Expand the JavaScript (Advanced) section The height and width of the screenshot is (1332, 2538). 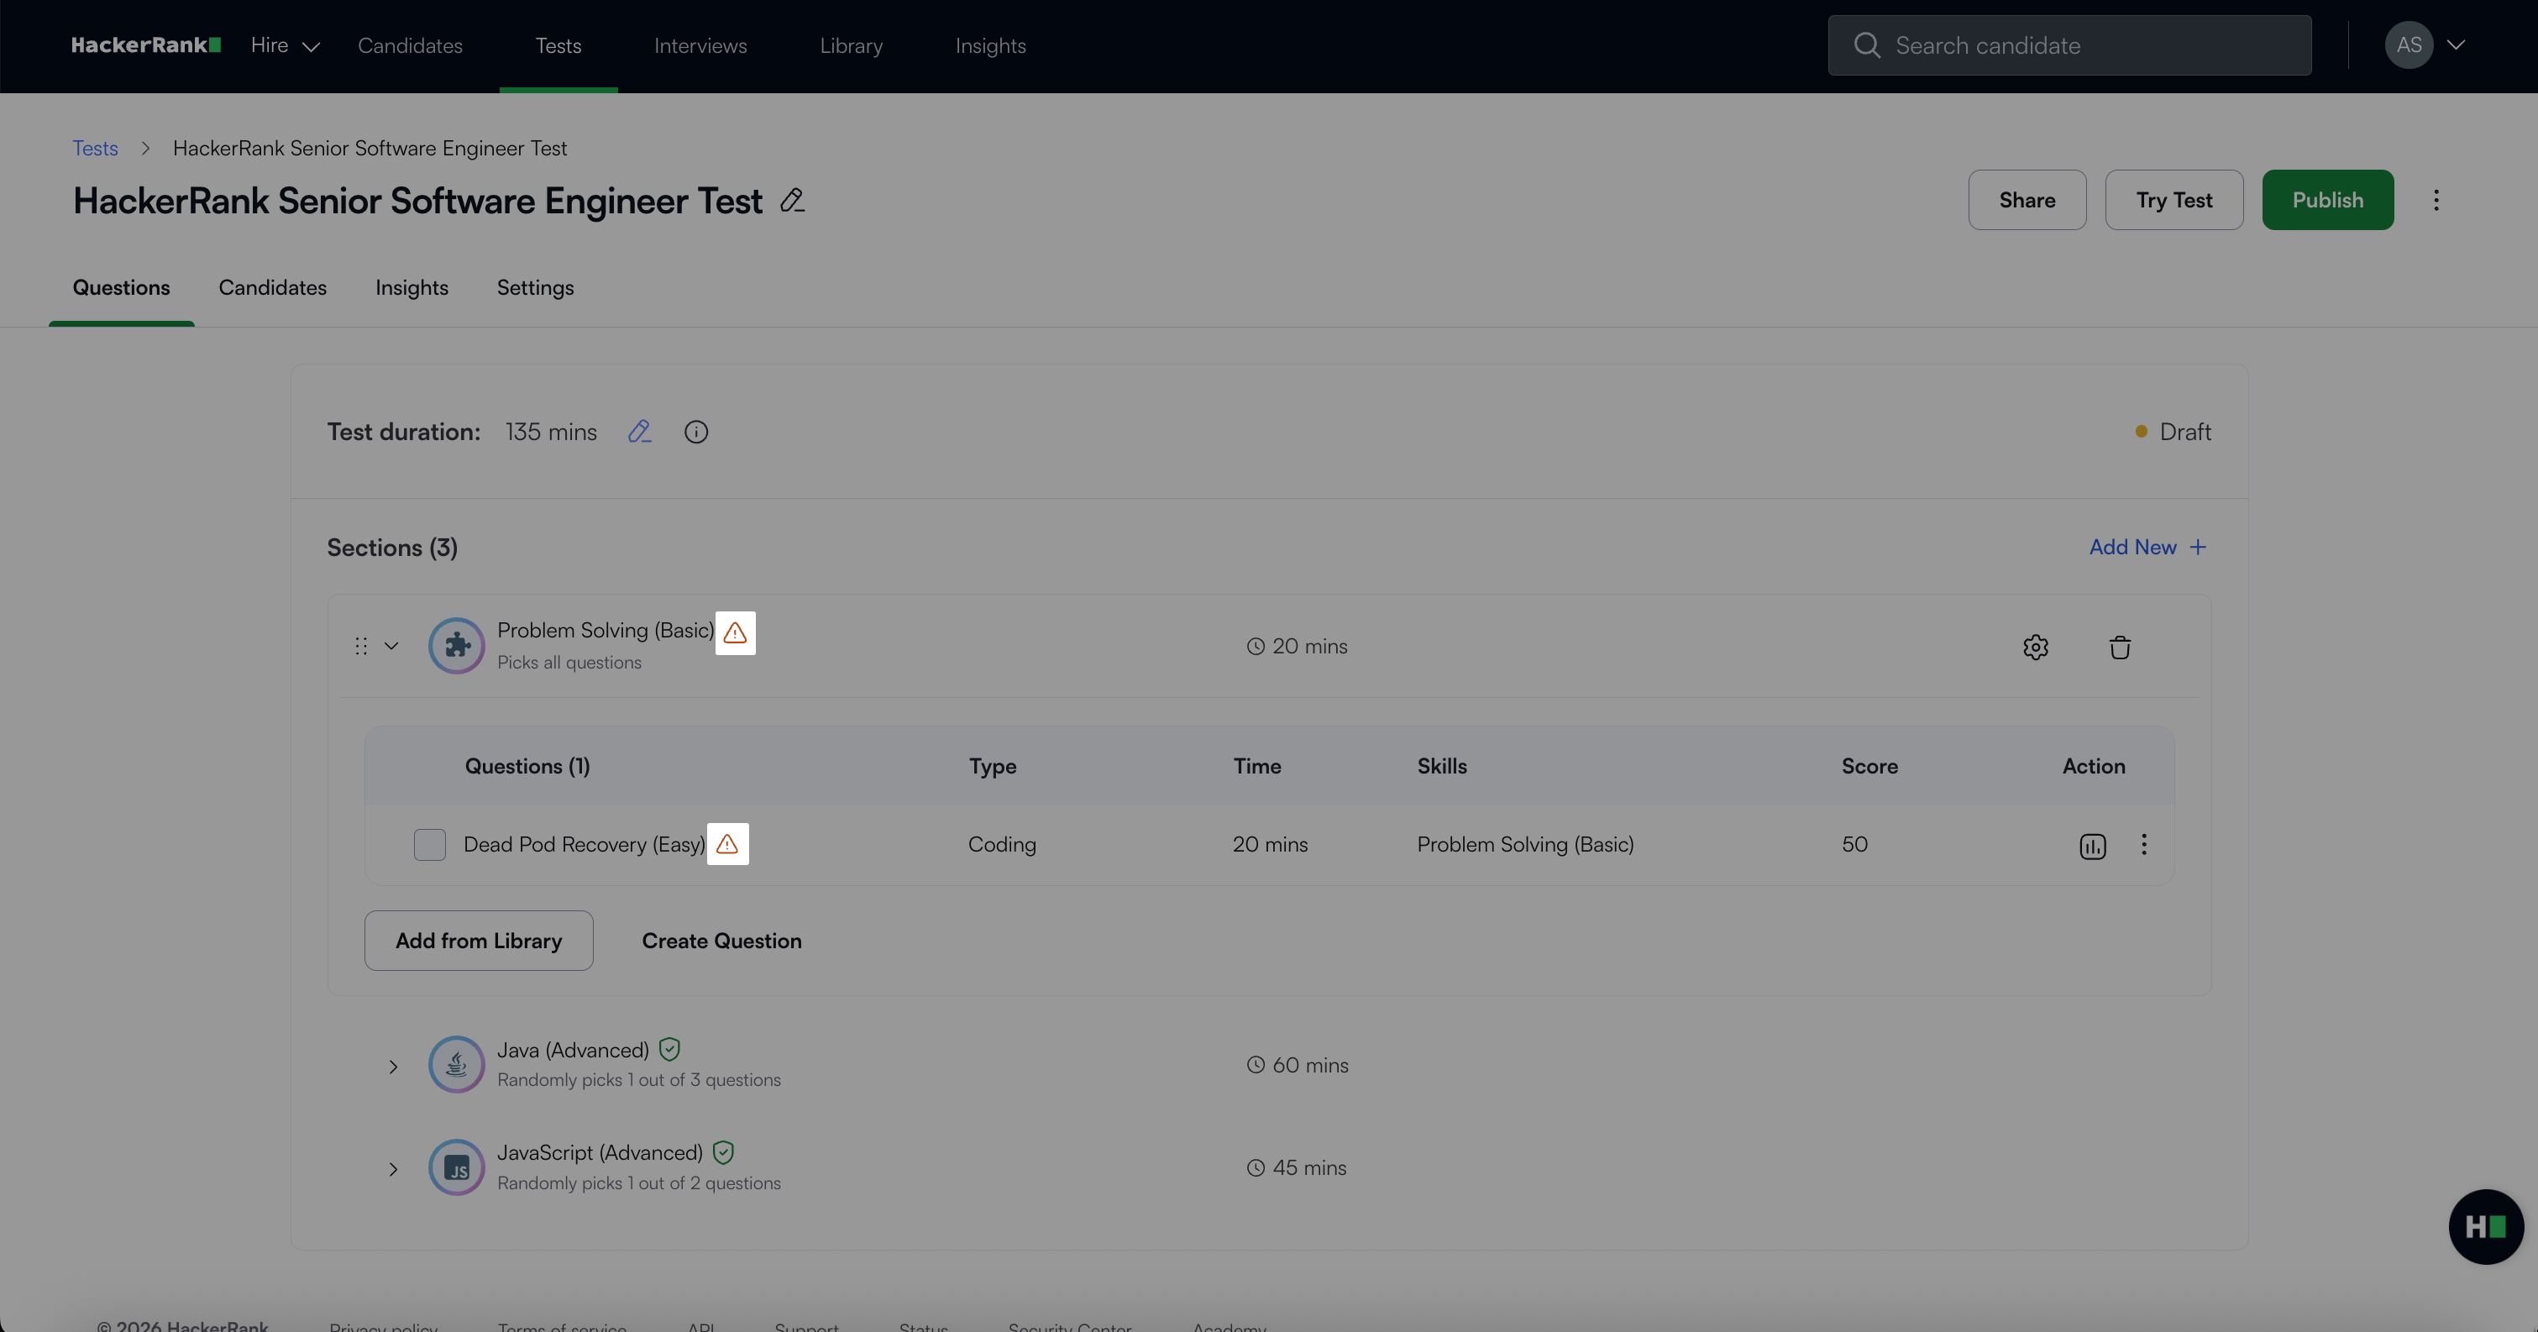(x=392, y=1169)
